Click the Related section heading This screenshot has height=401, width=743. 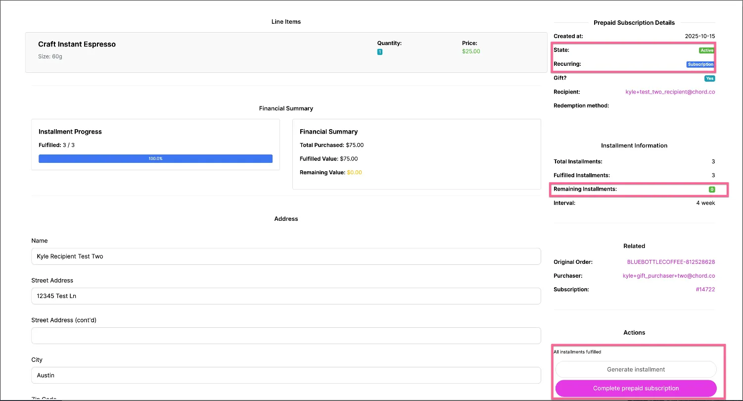click(x=634, y=246)
